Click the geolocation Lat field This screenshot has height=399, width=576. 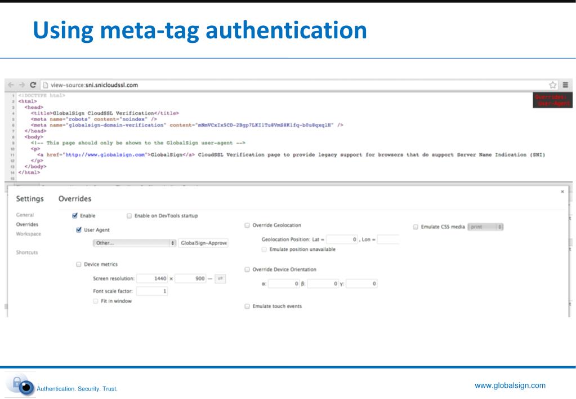point(342,240)
